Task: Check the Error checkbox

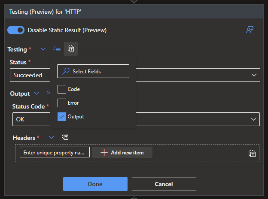Action: coord(62,103)
